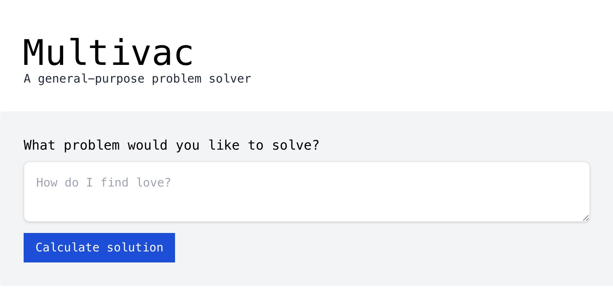The width and height of the screenshot is (613, 303).
Task: Click the word 'How' in the placeholder
Action: pyautogui.click(x=47, y=183)
